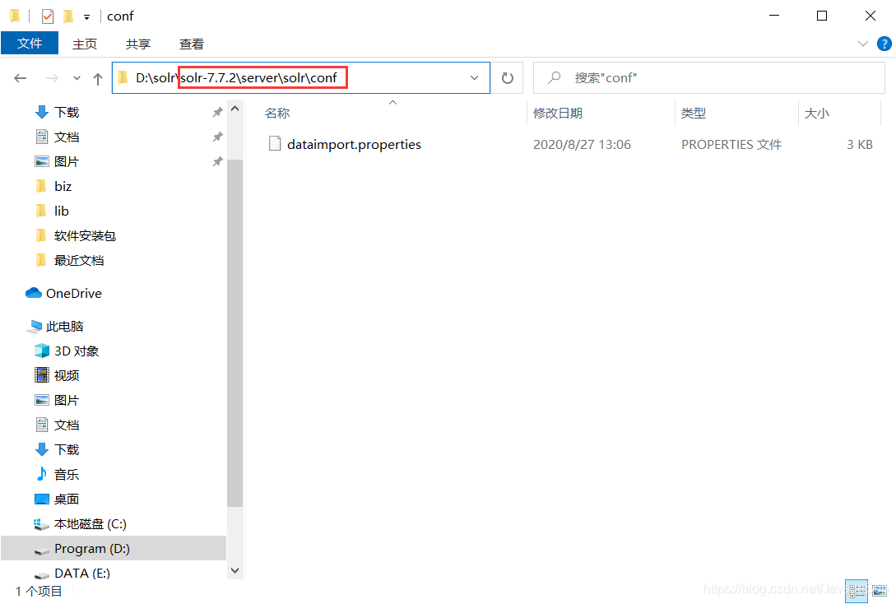Open pinned 图片 in quick access
896x604 pixels.
click(x=67, y=162)
